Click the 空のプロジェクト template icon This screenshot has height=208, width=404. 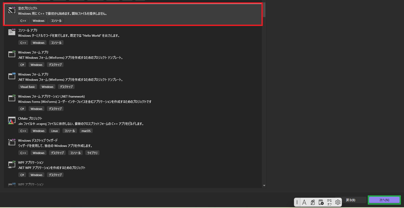point(12,10)
